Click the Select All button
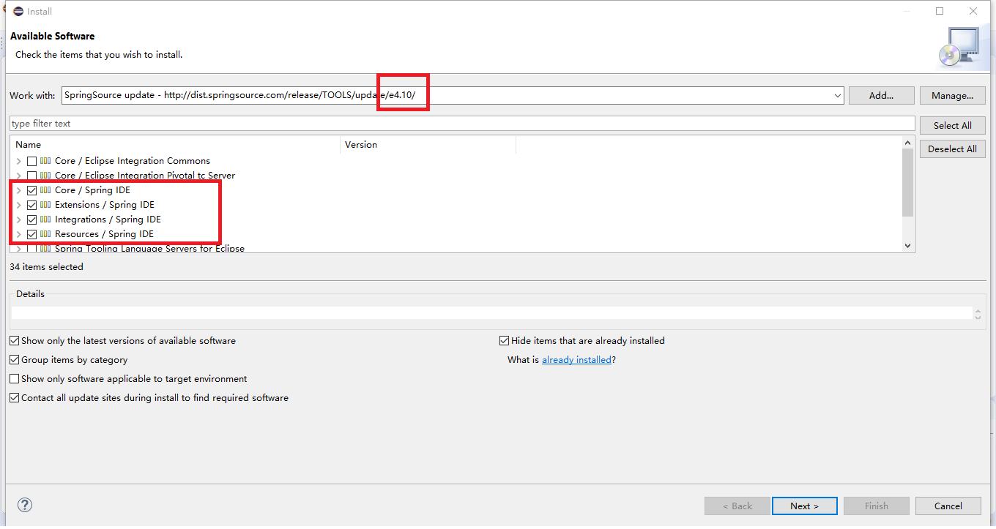996x529 pixels. [952, 125]
